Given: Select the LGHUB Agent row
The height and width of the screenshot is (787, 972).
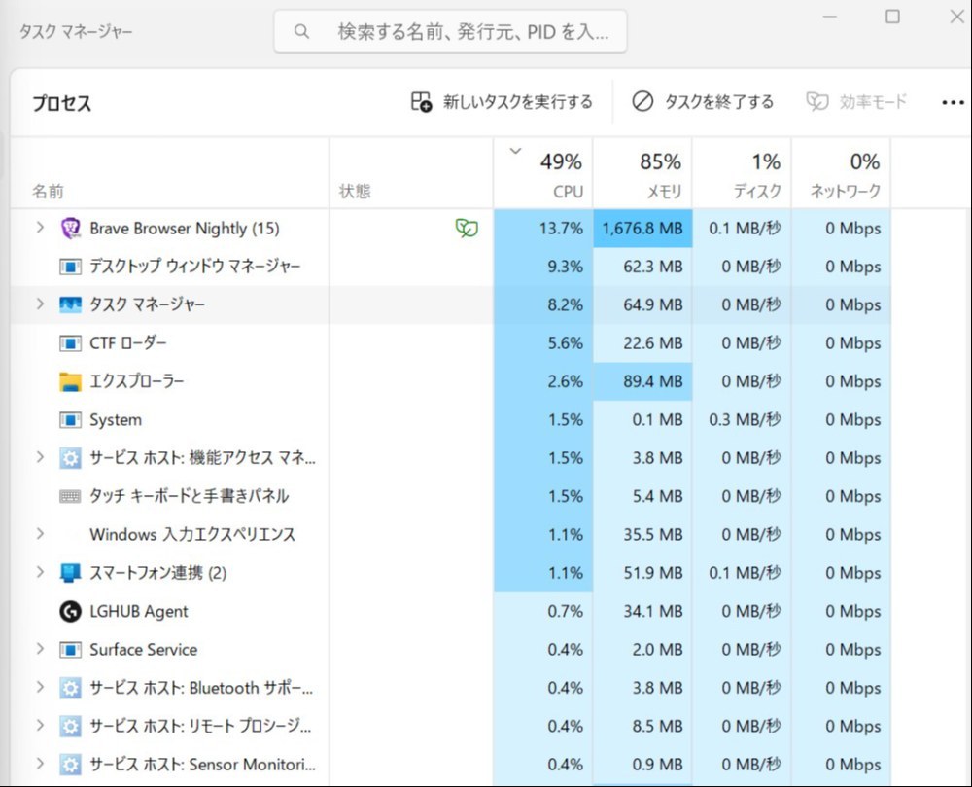Looking at the screenshot, I should pyautogui.click(x=451, y=612).
